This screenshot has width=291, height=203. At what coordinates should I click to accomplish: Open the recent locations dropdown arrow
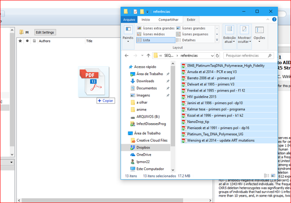coord(142,55)
